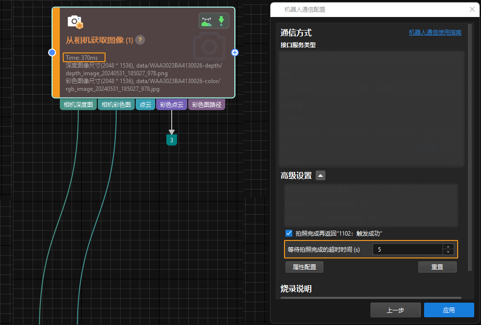Click the blue input port on node's left

pyautogui.click(x=53, y=52)
